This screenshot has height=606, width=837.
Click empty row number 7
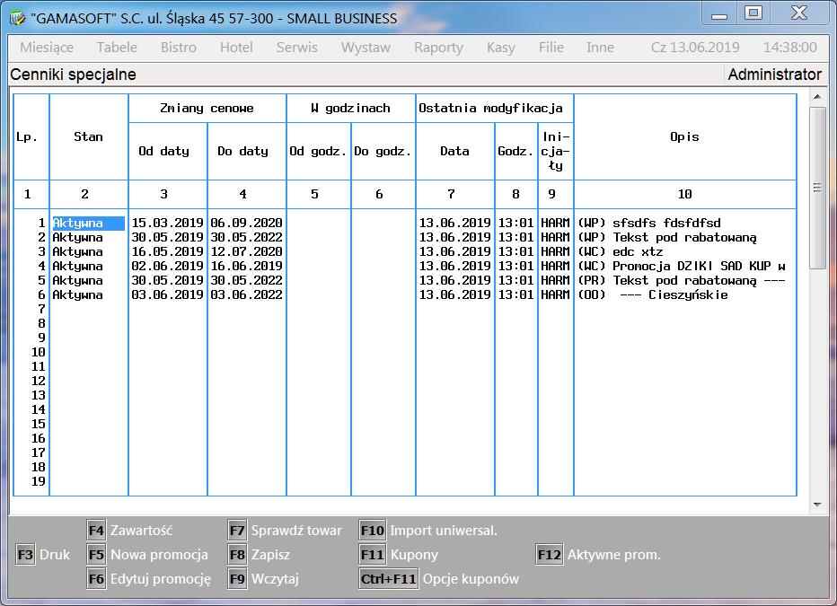tap(41, 310)
